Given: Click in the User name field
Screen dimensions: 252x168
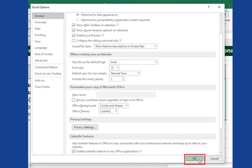Looking at the screenshot, I should [x=126, y=95].
